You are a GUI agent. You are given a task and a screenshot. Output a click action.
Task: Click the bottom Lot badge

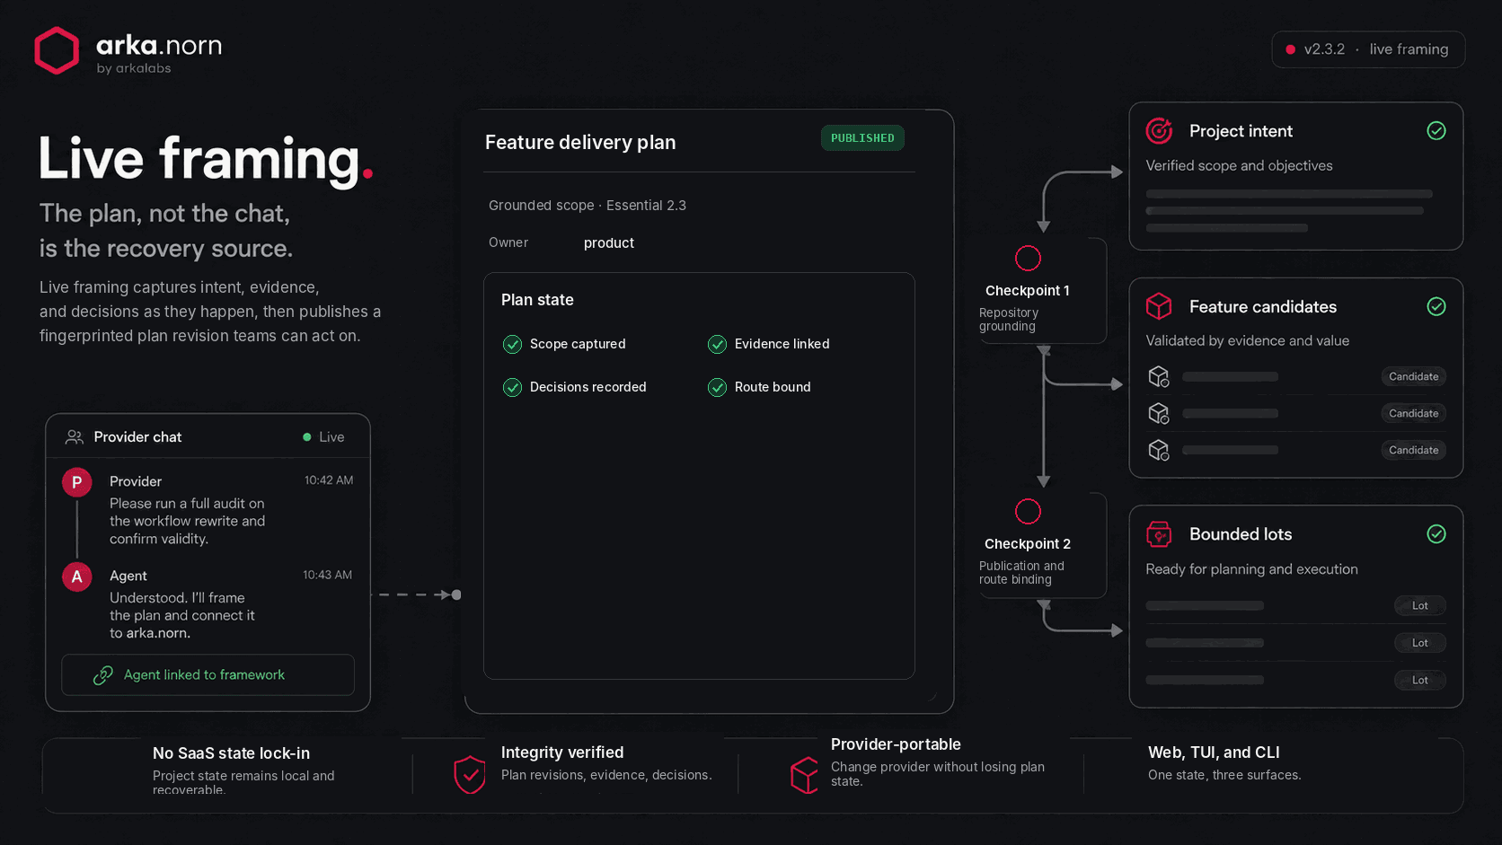tap(1419, 680)
